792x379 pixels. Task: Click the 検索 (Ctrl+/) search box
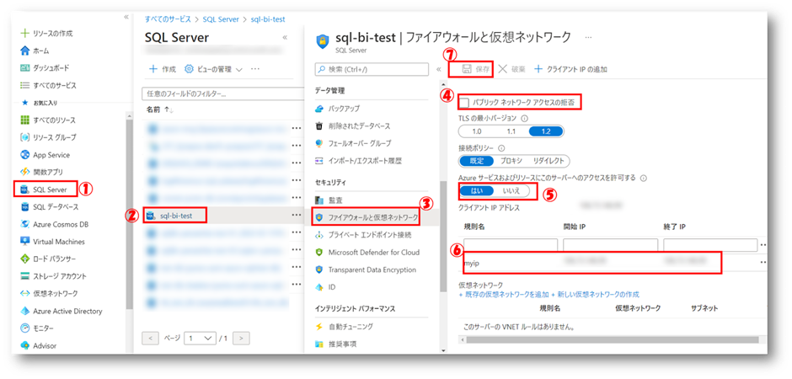coord(372,69)
